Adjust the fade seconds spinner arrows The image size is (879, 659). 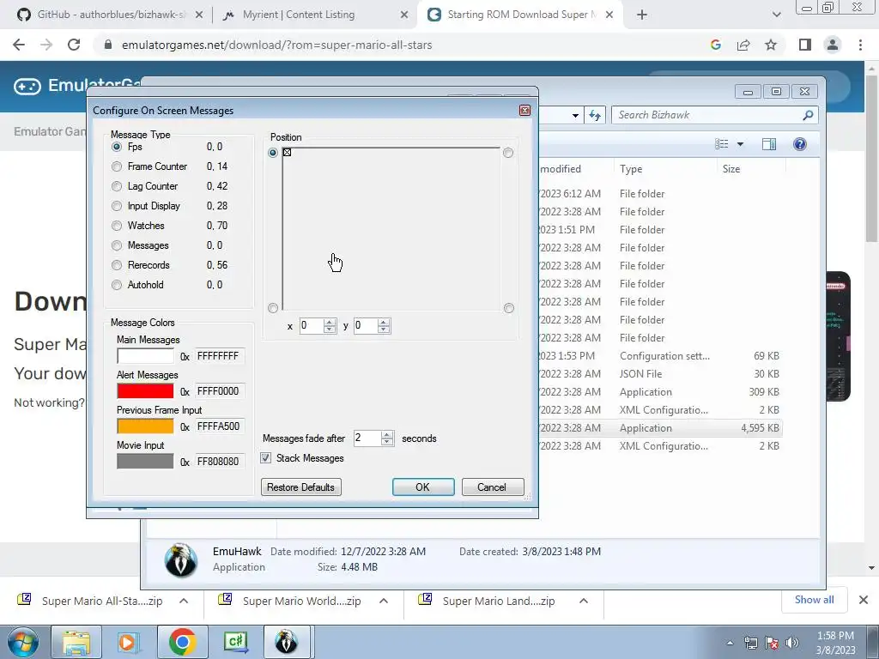coord(387,438)
